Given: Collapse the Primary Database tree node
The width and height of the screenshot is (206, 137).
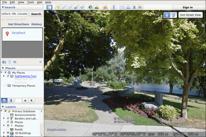Looking at the screenshot, I should [2, 111].
